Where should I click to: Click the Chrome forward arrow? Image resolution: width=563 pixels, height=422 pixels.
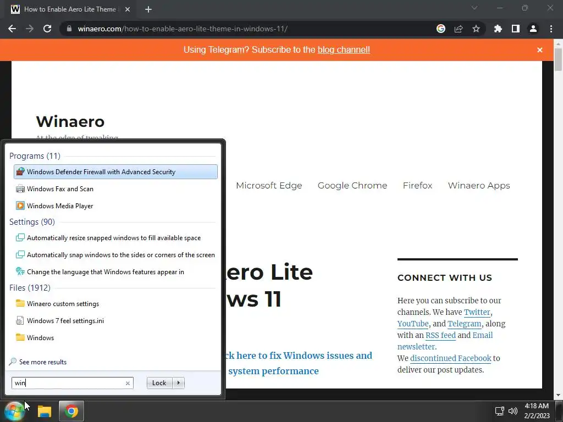click(x=30, y=29)
